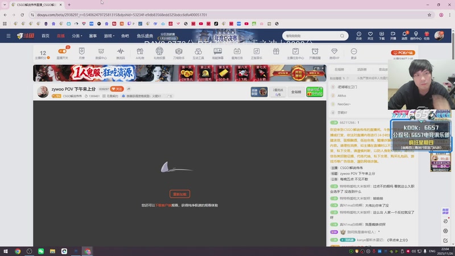Open the 互动工具 interaction tools
Screen dimensions: 455x256
[198, 53]
